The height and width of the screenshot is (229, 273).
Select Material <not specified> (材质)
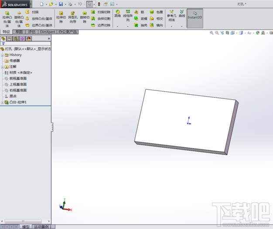coord(18,73)
